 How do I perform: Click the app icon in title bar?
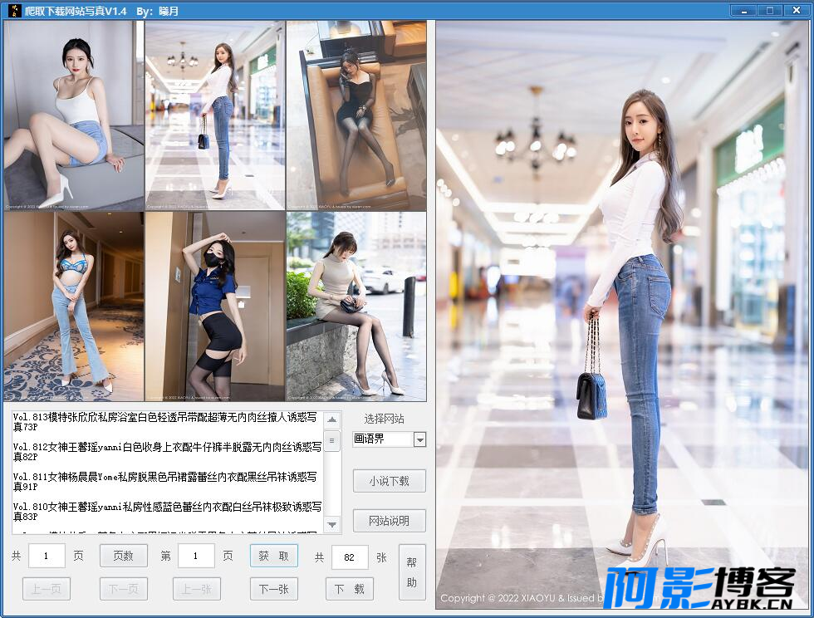(x=14, y=11)
